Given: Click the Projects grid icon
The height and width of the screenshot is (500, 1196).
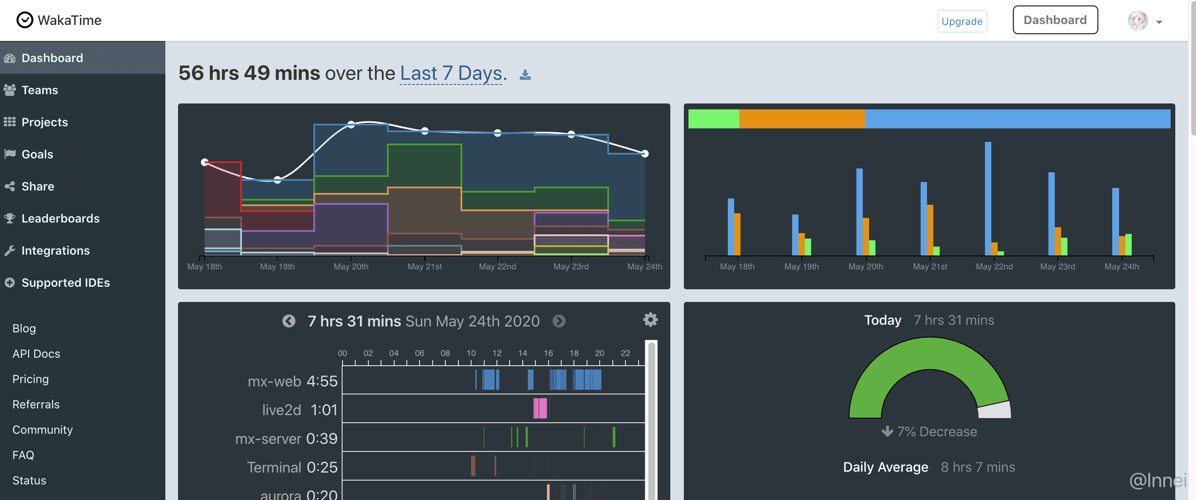Looking at the screenshot, I should 10,122.
